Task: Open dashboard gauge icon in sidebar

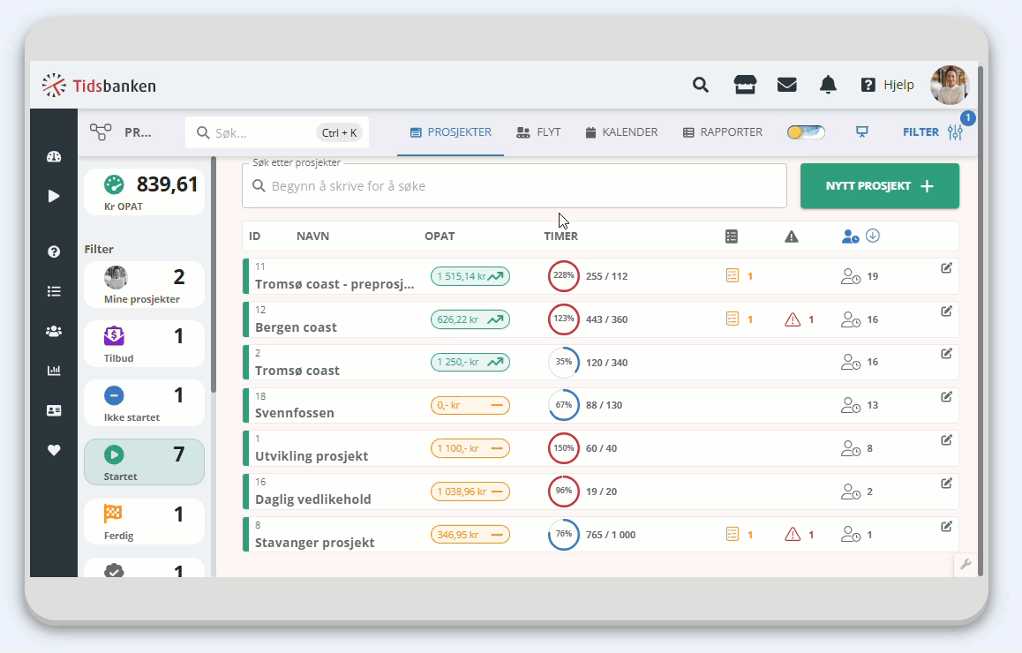Action: [x=54, y=156]
